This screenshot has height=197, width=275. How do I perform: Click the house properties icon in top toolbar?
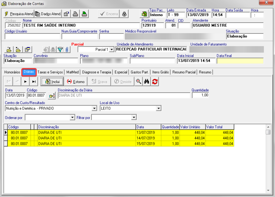click(x=66, y=14)
